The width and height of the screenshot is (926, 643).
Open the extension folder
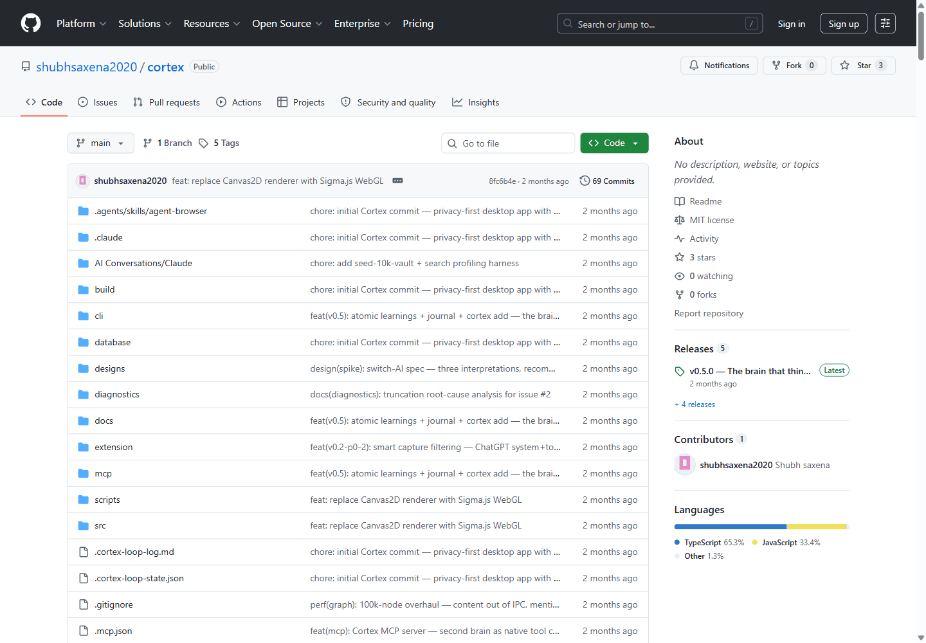[114, 447]
